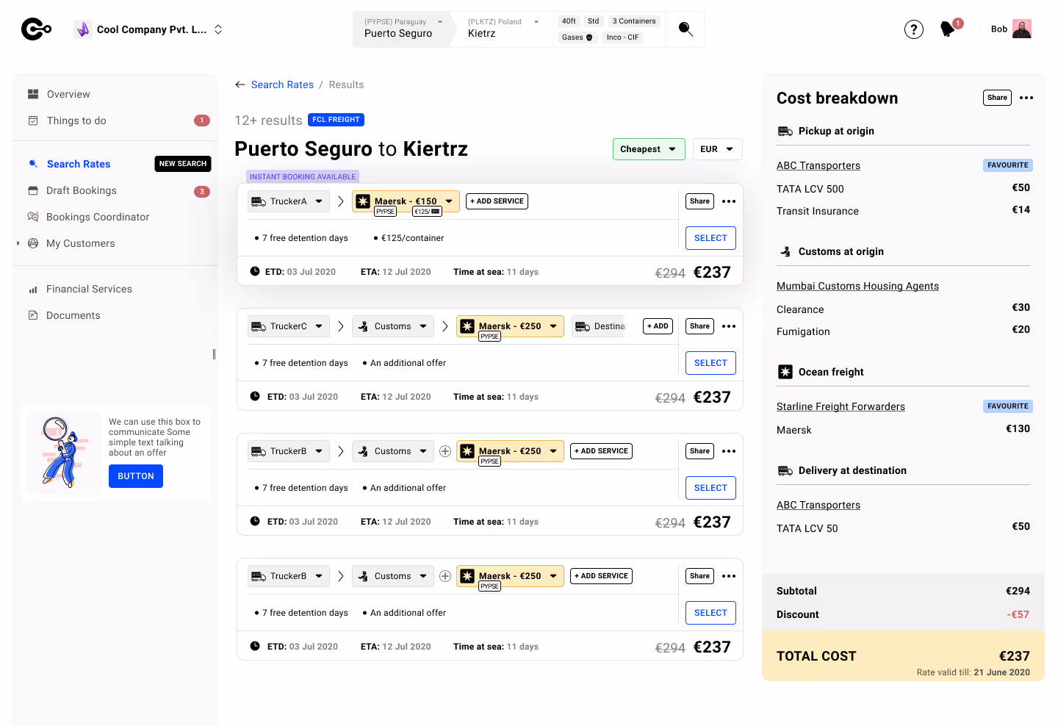The image size is (1058, 726).
Task: Click the Documents icon in sidebar
Action: (33, 315)
